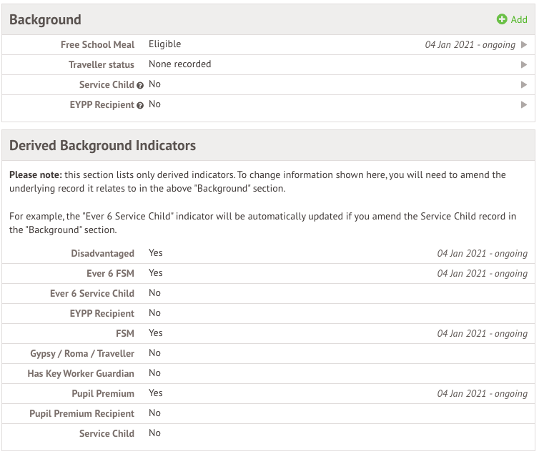Image resolution: width=539 pixels, height=454 pixels.
Task: Open help icon beside Background Service Child
Action: [140, 85]
